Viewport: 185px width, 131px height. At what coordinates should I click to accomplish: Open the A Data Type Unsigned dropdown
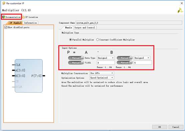coord(106,58)
